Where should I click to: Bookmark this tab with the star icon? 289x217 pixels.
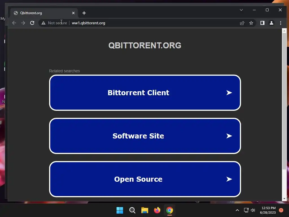pos(251,23)
